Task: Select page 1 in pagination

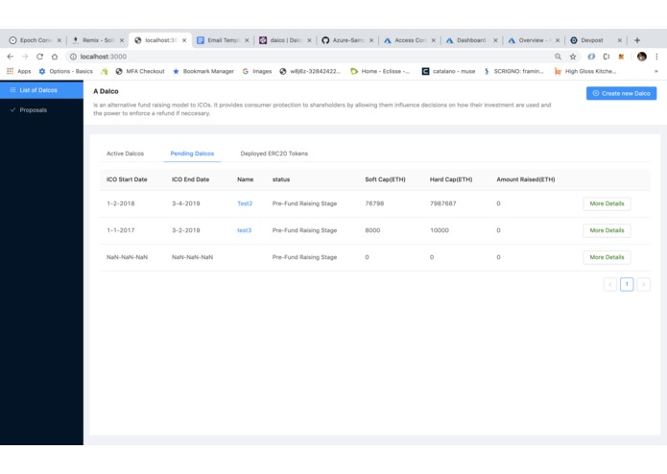Action: [x=627, y=284]
